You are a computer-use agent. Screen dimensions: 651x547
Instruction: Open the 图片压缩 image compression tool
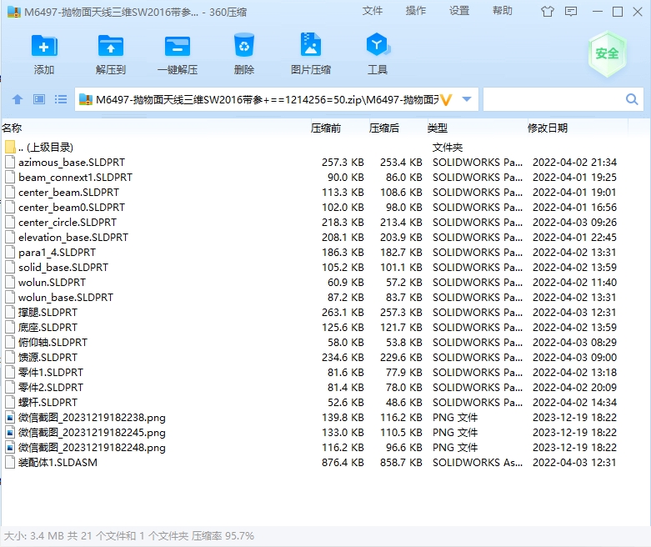pos(311,44)
